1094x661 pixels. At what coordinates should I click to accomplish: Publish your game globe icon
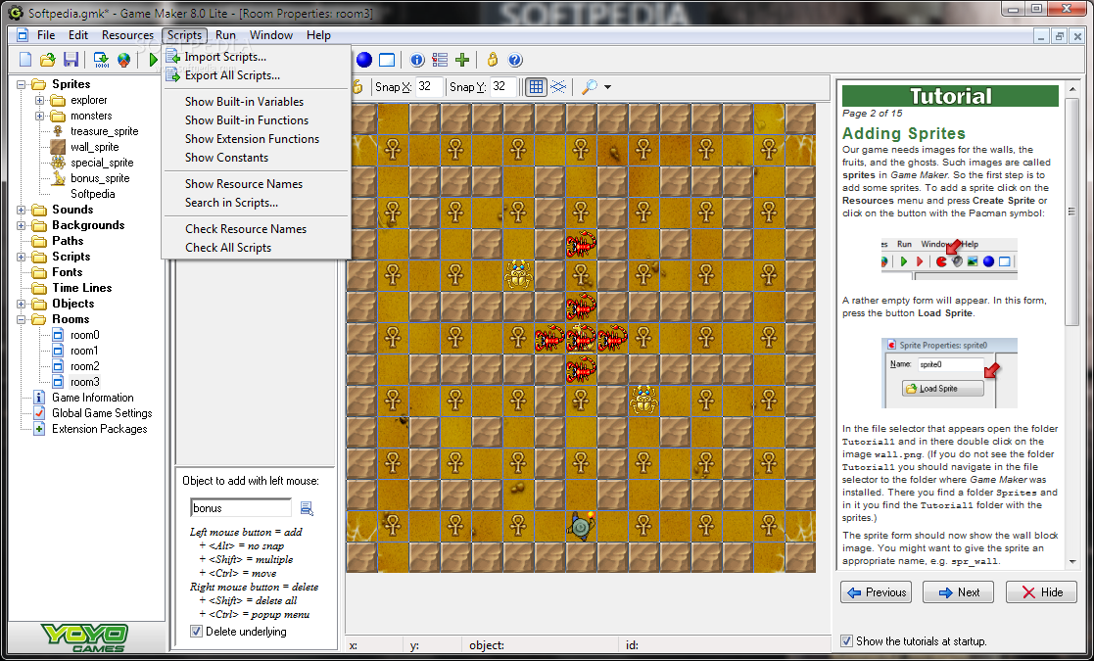click(123, 60)
